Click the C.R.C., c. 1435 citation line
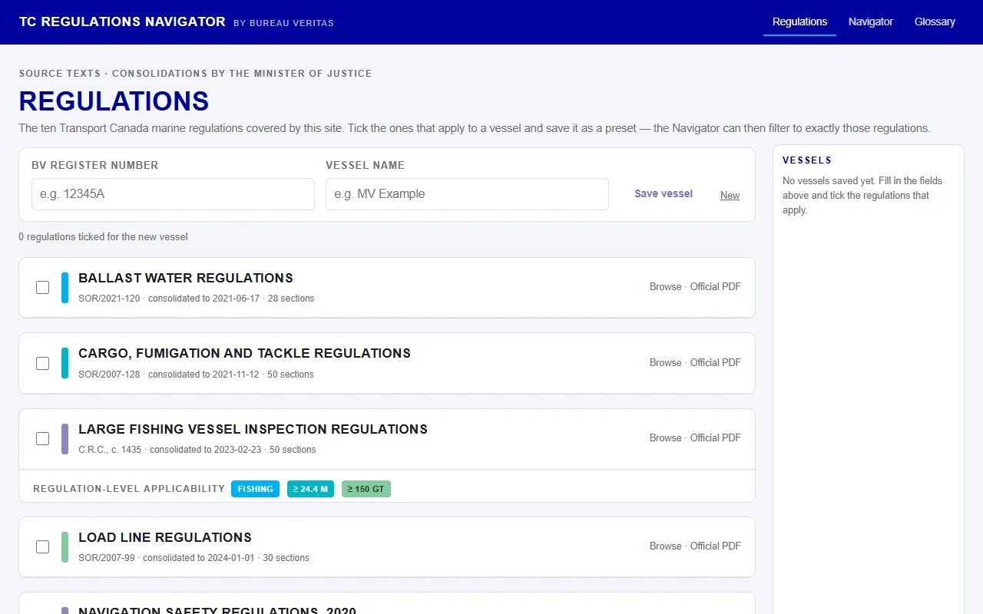Image resolution: width=983 pixels, height=614 pixels. tap(197, 450)
